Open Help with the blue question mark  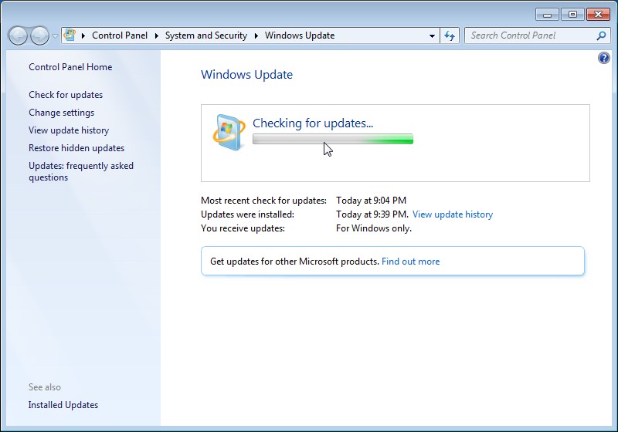[604, 58]
